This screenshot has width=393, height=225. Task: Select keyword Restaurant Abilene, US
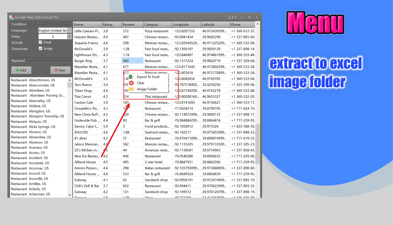29,106
